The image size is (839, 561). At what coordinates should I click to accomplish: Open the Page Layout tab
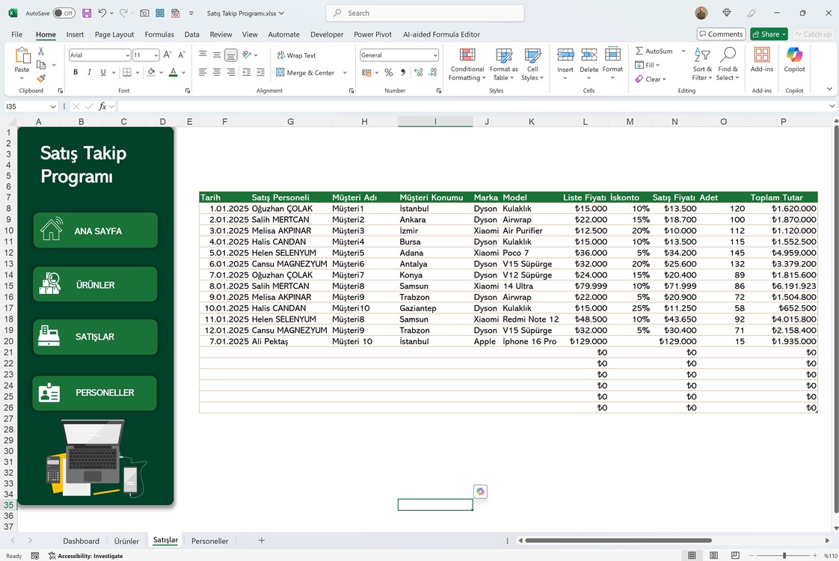pos(114,34)
